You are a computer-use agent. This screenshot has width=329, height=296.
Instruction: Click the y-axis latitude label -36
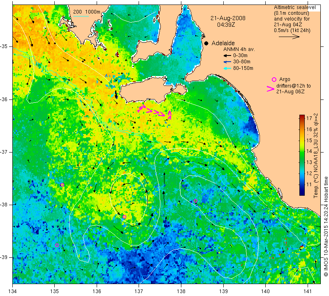[4, 99]
